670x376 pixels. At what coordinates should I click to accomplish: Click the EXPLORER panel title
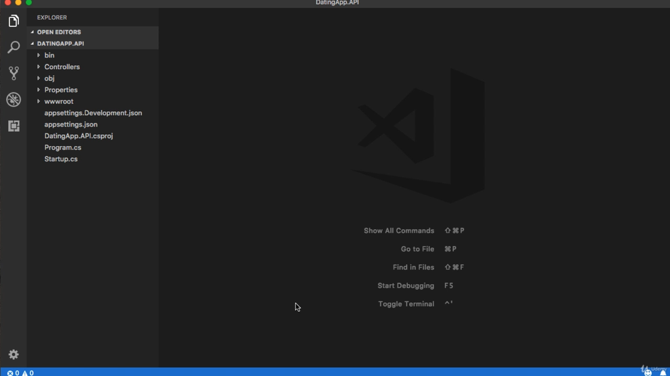tap(52, 17)
